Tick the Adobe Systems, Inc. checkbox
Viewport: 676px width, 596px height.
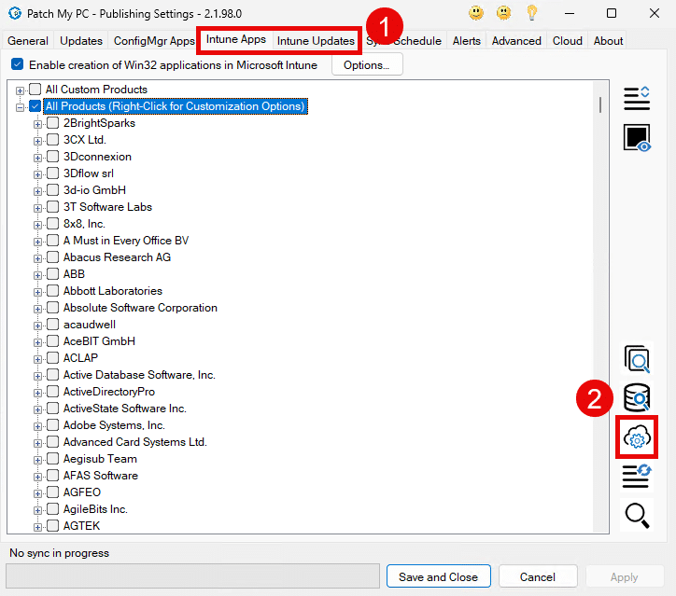pyautogui.click(x=53, y=425)
